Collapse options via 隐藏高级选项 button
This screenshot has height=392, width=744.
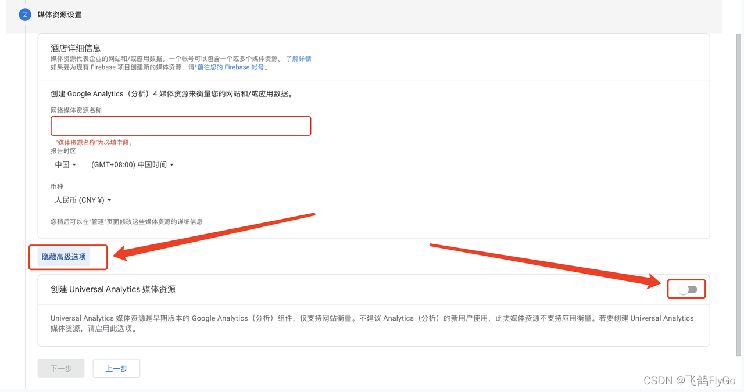64,257
